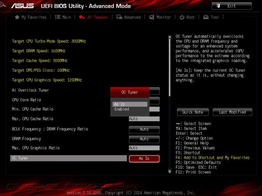Open the DRAM Frequency Auto dropdown
Viewport: 262px width, 196px height.
(x=144, y=139)
